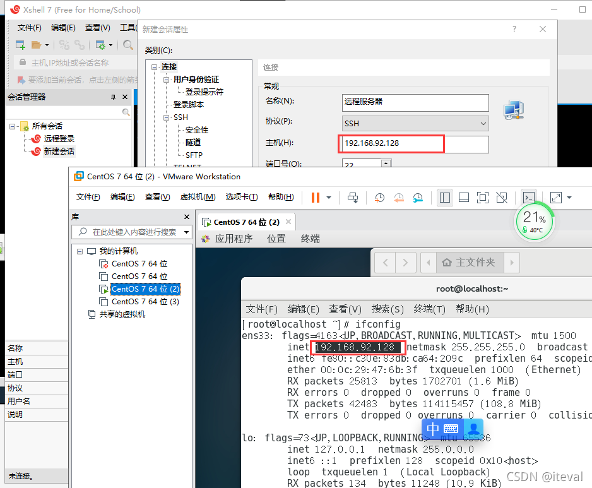This screenshot has height=488, width=592.
Task: Click the revert to snapshot icon
Action: (399, 198)
